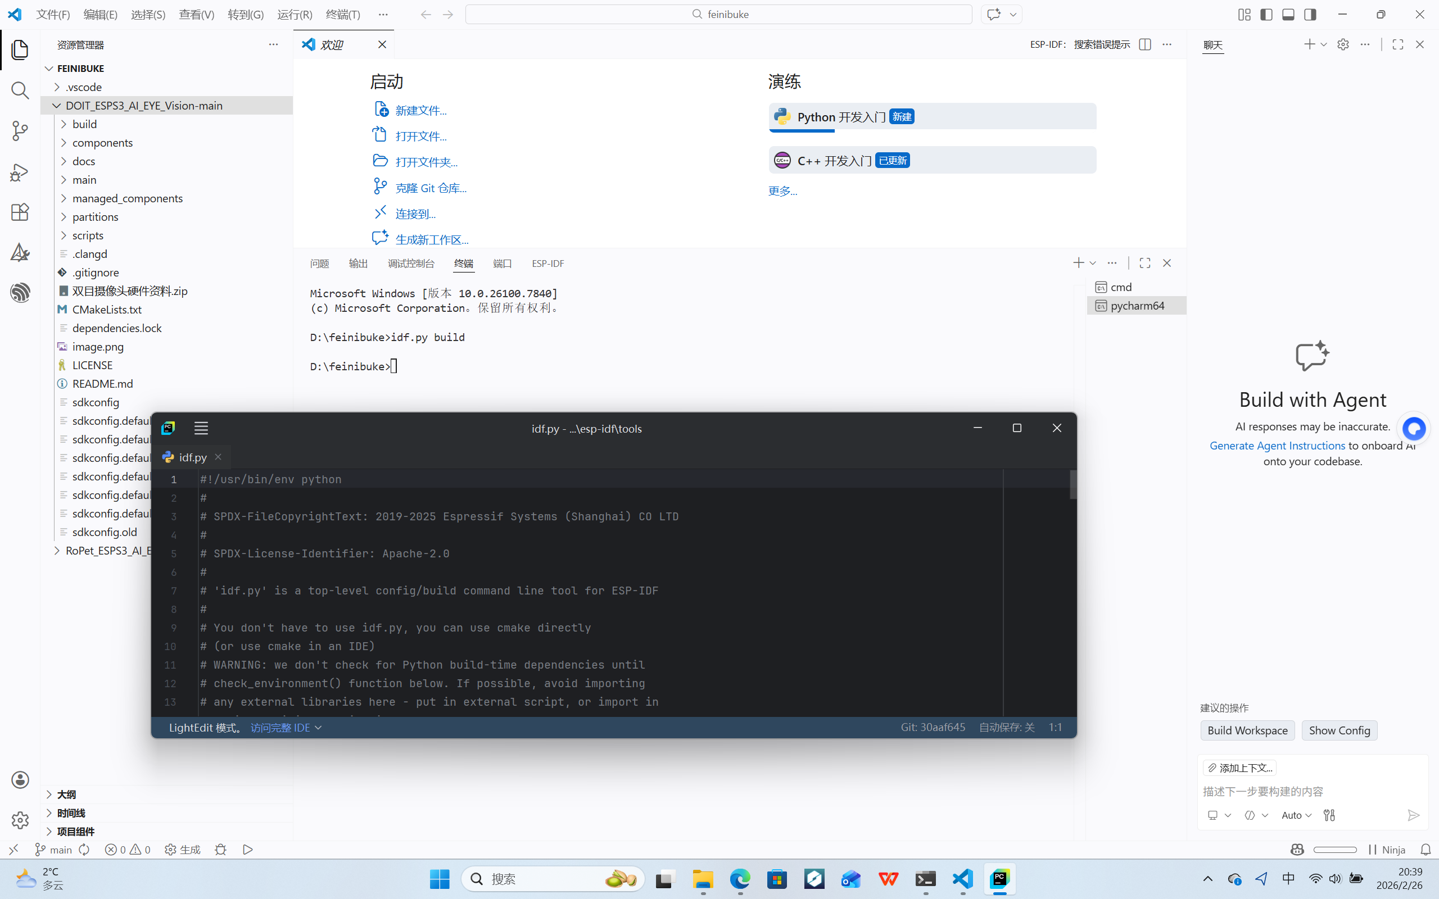
Task: Open the Auto model dropdown in chat
Action: (x=1296, y=815)
